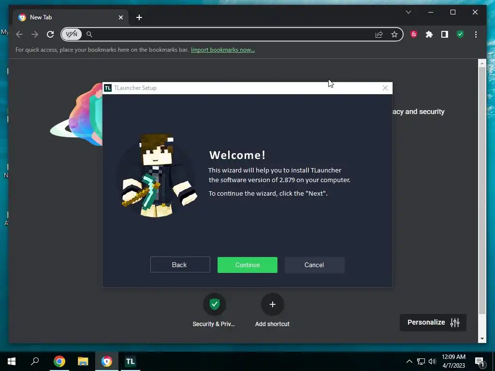This screenshot has height=371, width=495.
Task: Open a new browser tab with plus
Action: 139,17
